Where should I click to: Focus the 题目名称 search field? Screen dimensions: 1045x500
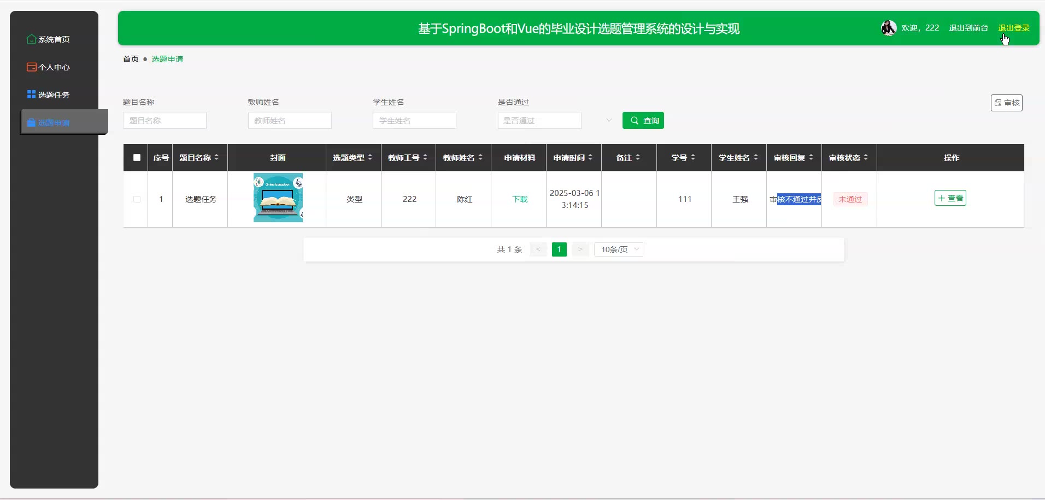(x=165, y=121)
